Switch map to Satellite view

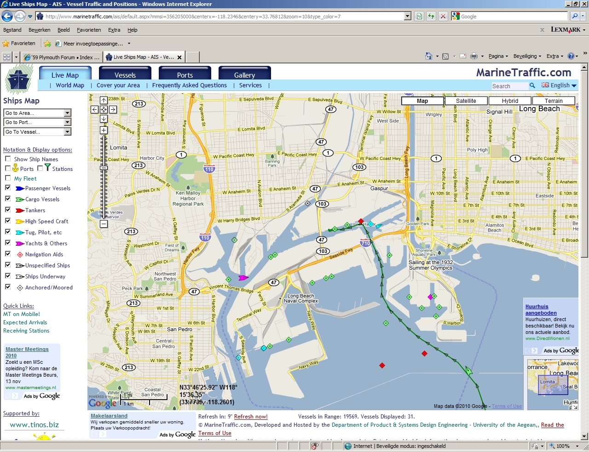coord(466,101)
